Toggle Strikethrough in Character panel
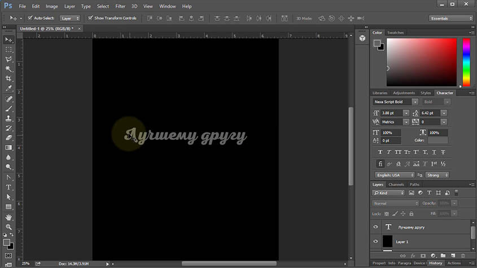Viewport: 477px width, 268px height. pos(443,152)
